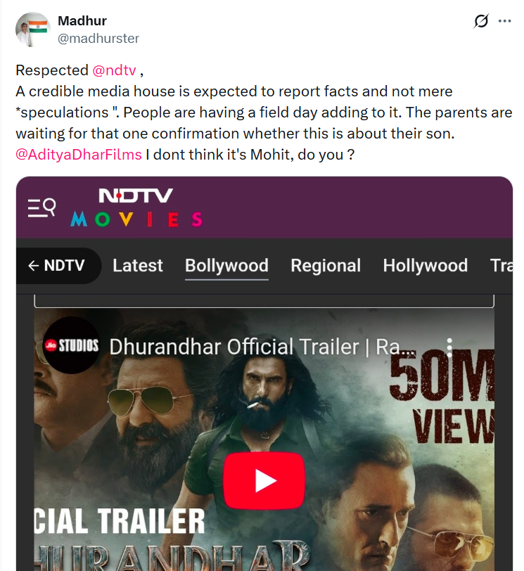Click the NDTV Movies logo
This screenshot has height=571, width=524.
(x=136, y=207)
